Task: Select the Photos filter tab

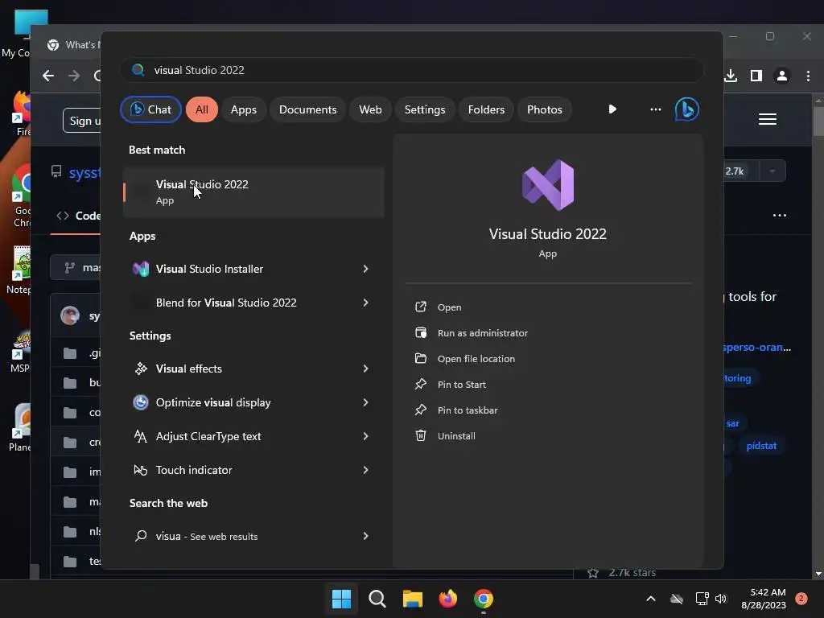Action: pos(545,109)
